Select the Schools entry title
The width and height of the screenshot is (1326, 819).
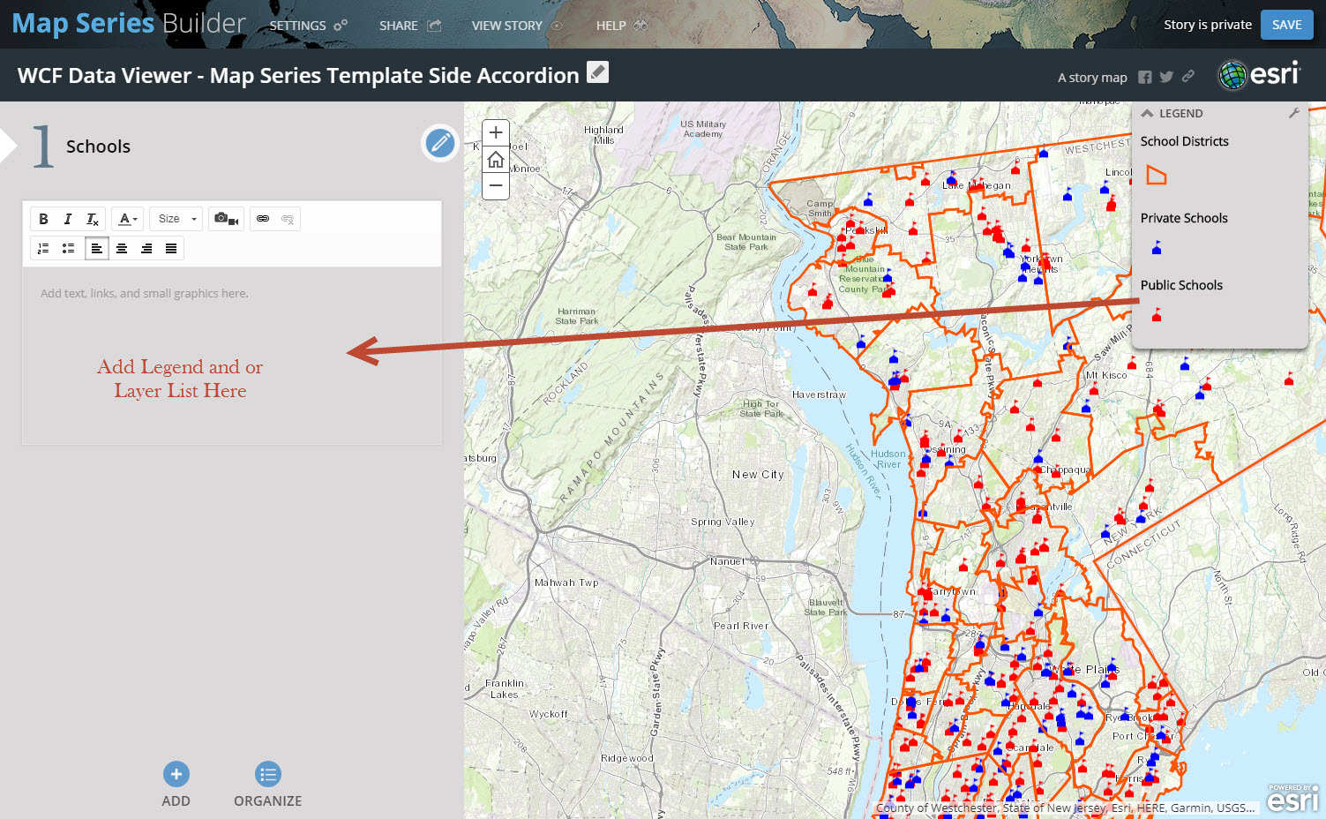(x=98, y=147)
